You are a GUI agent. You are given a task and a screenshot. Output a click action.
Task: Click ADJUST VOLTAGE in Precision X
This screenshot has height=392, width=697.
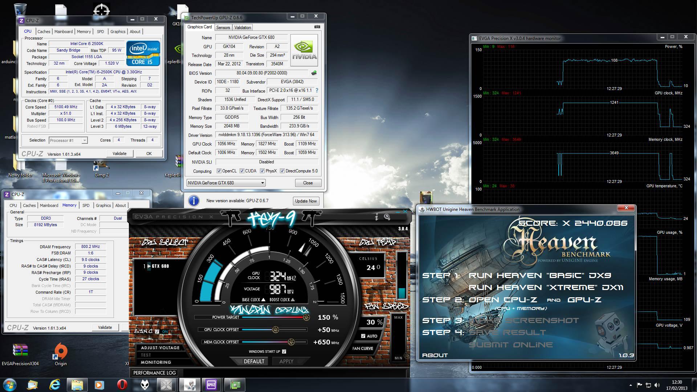click(160, 348)
